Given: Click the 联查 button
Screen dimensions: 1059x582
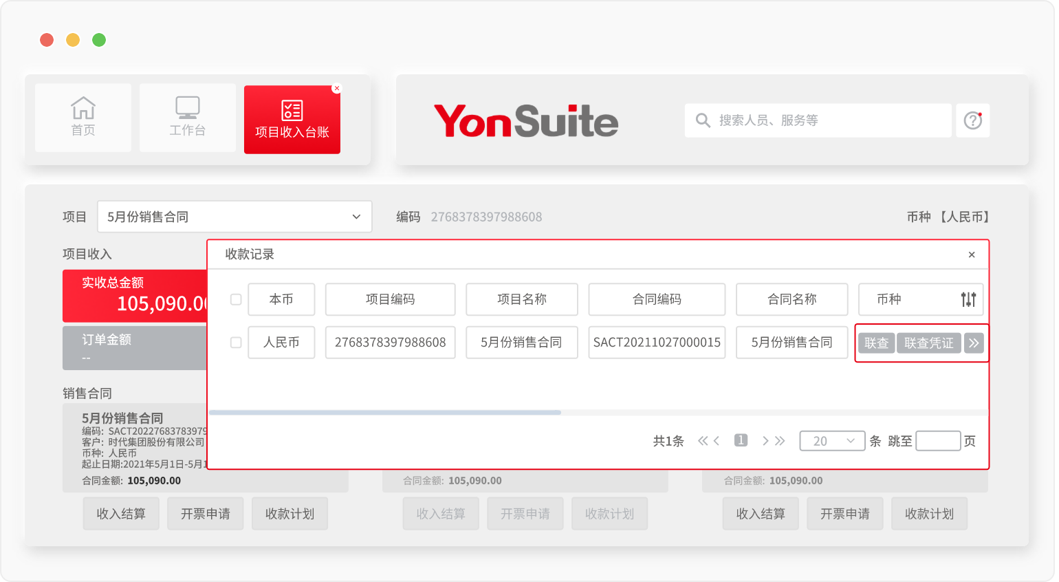Looking at the screenshot, I should [x=876, y=343].
